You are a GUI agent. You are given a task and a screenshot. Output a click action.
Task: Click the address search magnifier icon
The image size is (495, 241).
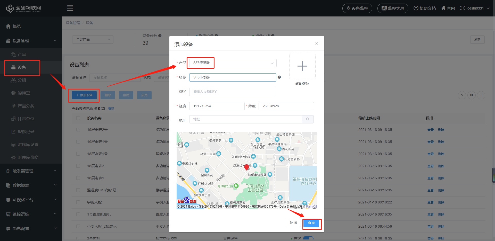coord(308,119)
